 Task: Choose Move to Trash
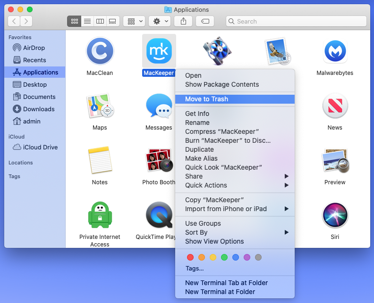tap(235, 99)
